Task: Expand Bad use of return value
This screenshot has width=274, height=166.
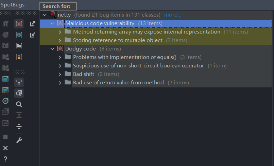Action: click(60, 83)
